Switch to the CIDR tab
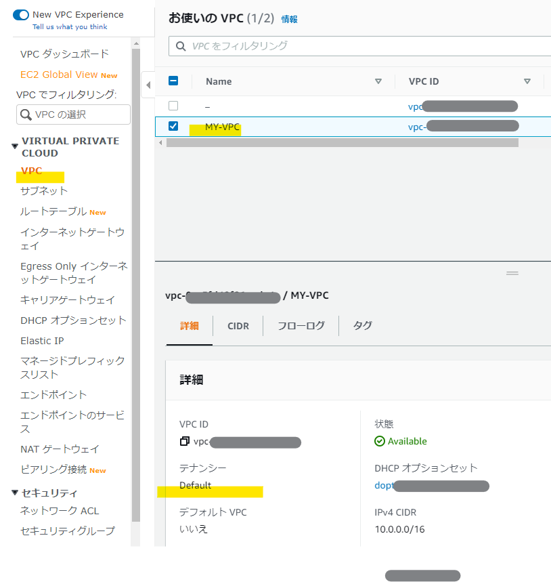 [x=238, y=326]
